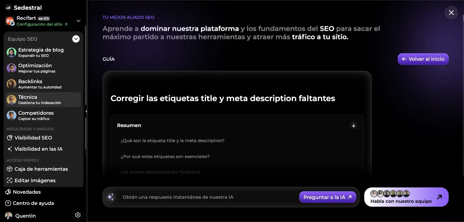Click Habla con nuestro equipo button
Image resolution: width=464 pixels, height=222 pixels.
coord(406,197)
